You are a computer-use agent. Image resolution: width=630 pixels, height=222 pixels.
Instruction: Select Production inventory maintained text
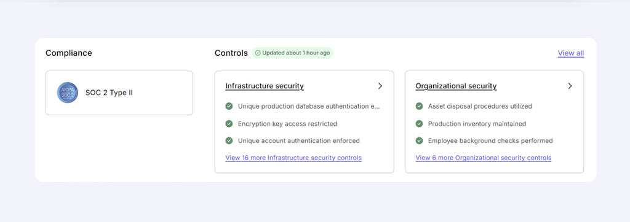pyautogui.click(x=477, y=124)
